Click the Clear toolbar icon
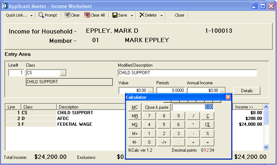Viewport: 277px width, 165px height. coord(67,15)
